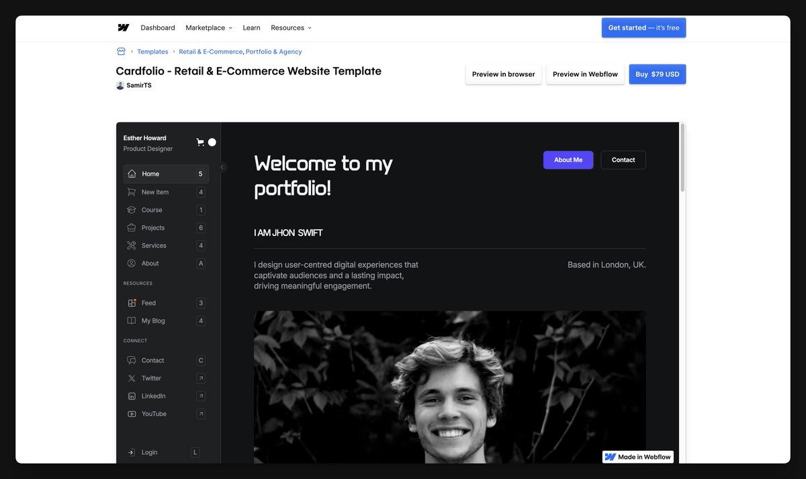
Task: Open My Blog label in sidebar
Action: point(153,321)
